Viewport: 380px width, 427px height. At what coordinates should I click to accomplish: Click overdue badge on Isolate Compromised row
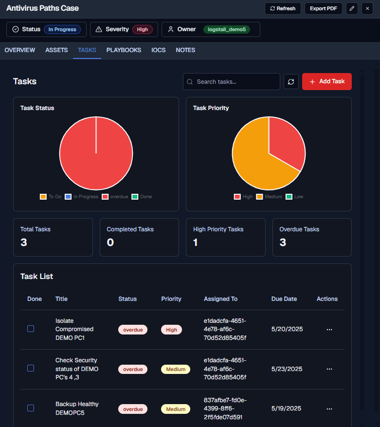point(133,330)
